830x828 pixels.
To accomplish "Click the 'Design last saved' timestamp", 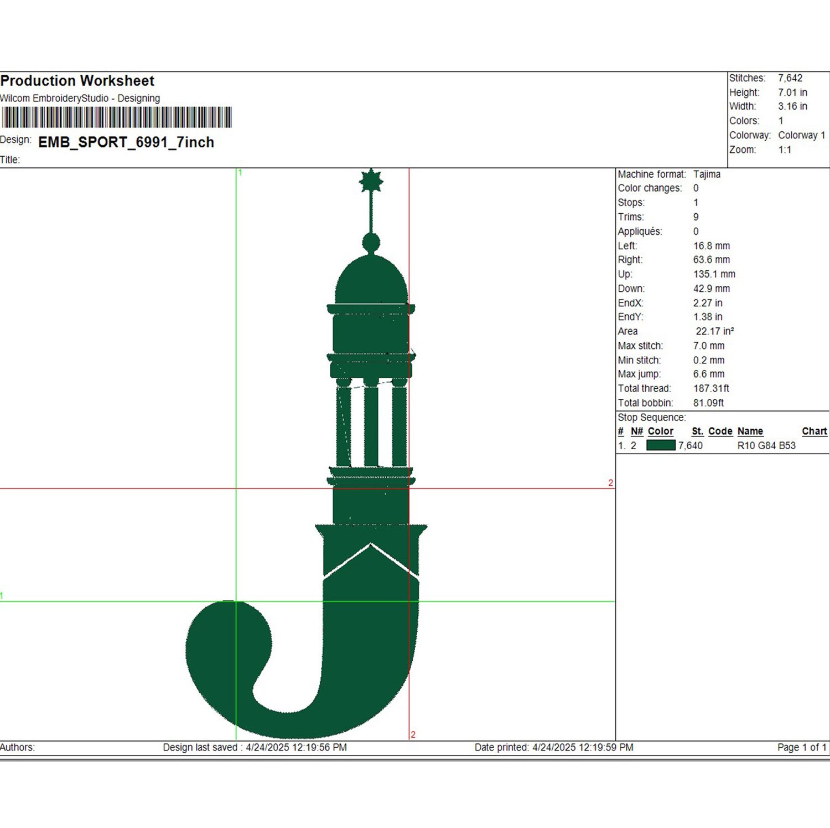I will pos(255,748).
